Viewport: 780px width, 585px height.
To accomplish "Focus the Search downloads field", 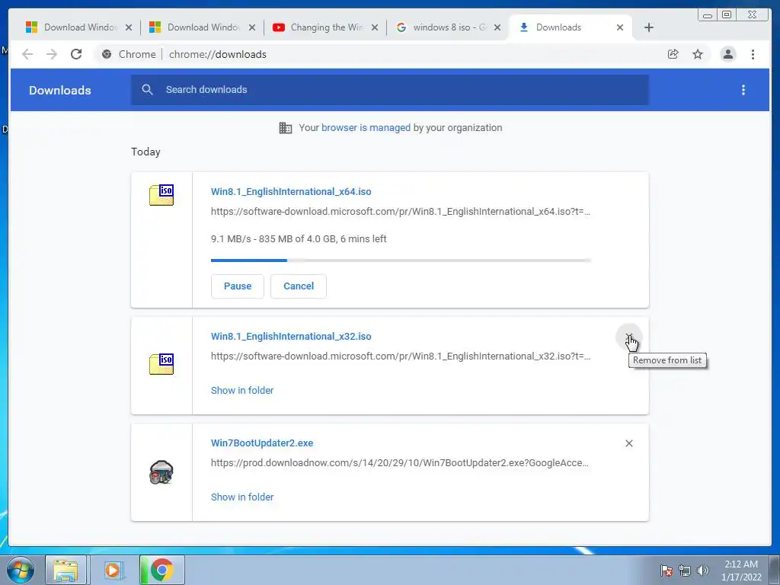I will coord(389,90).
